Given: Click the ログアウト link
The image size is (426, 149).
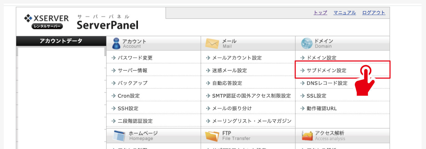Looking at the screenshot, I should [x=374, y=13].
